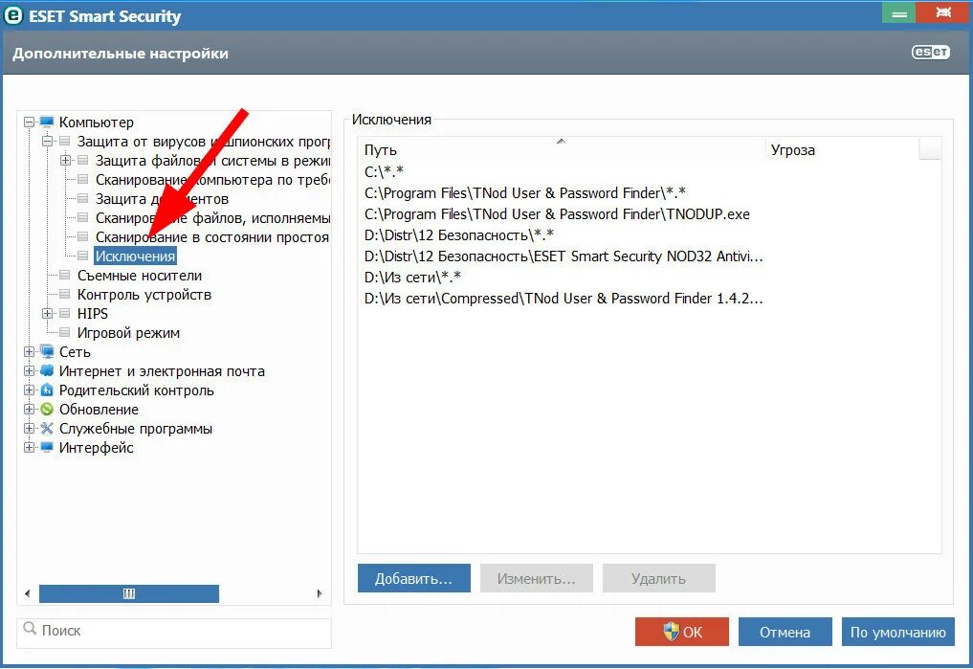Screen dimensions: 973x669
Task: Select Сканирование в состоянии простоя item
Action: 212,237
